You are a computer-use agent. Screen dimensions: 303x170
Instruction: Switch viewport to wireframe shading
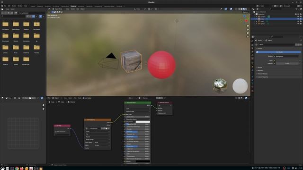point(239,9)
